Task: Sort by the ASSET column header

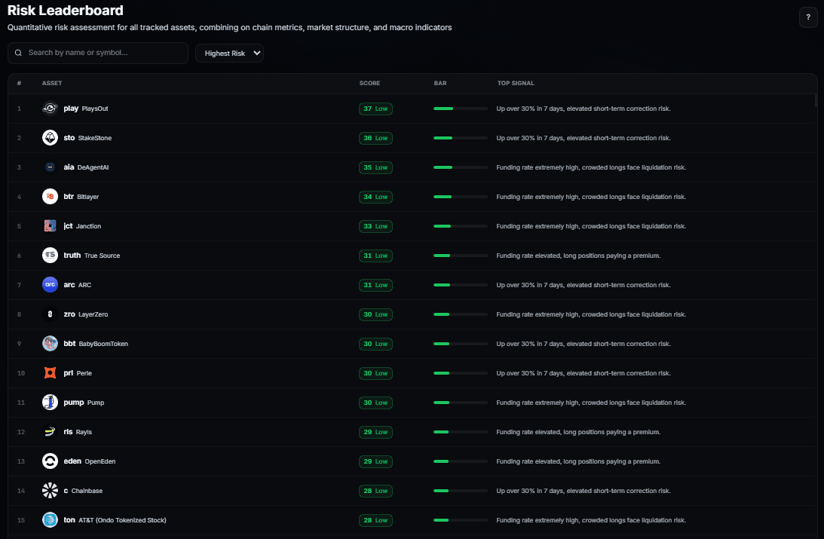Action: coord(52,83)
